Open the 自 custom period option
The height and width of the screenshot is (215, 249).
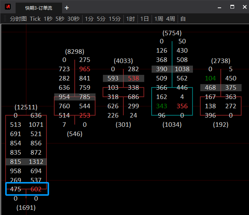[x=183, y=19]
